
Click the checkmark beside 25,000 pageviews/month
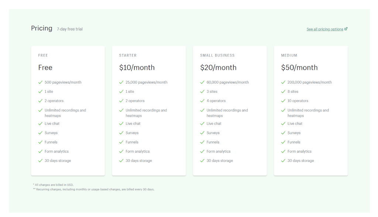coord(121,82)
